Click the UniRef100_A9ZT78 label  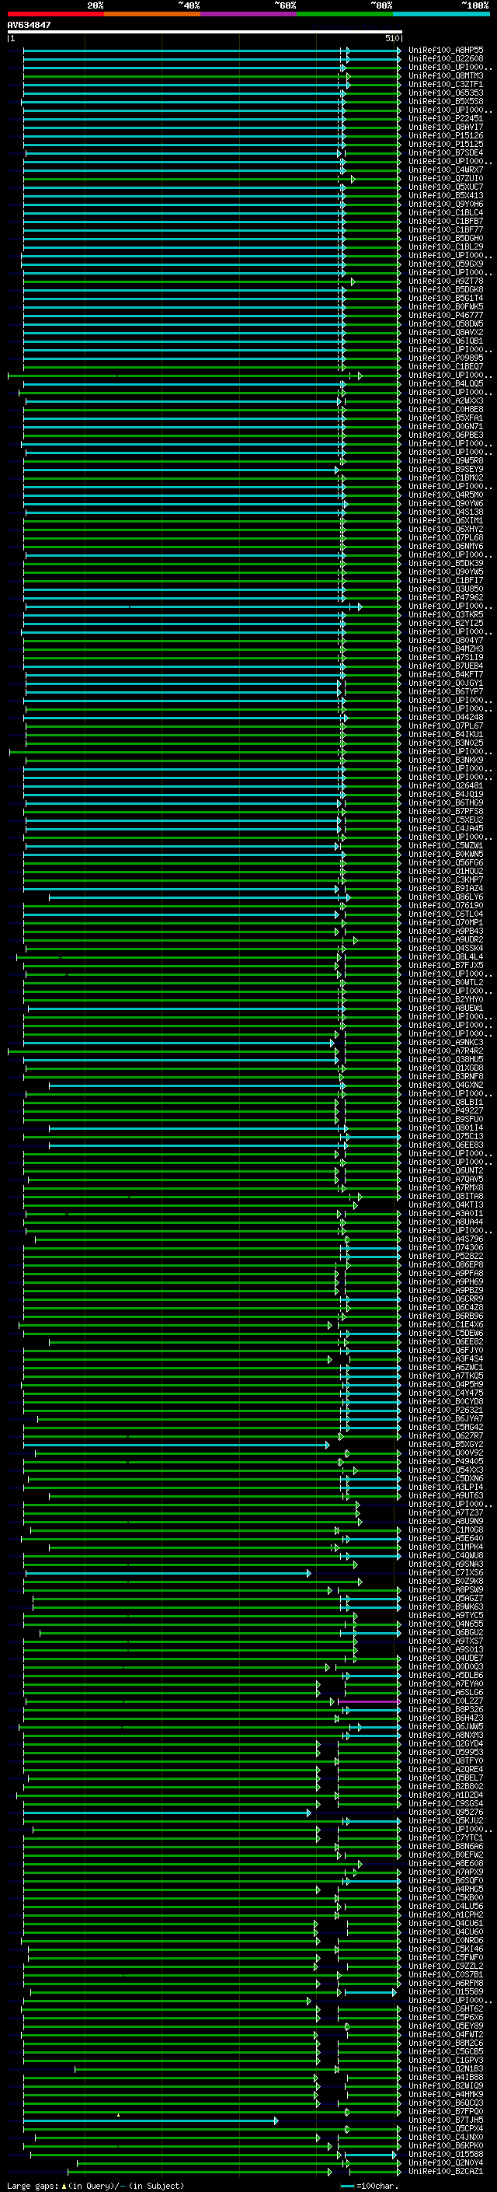[445, 281]
